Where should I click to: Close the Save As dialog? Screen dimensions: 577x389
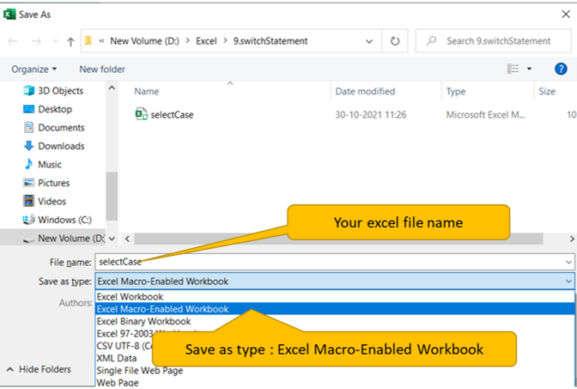[566, 15]
